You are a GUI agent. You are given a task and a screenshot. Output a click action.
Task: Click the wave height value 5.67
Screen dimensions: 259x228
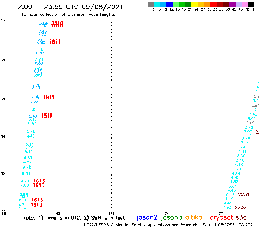(32, 124)
